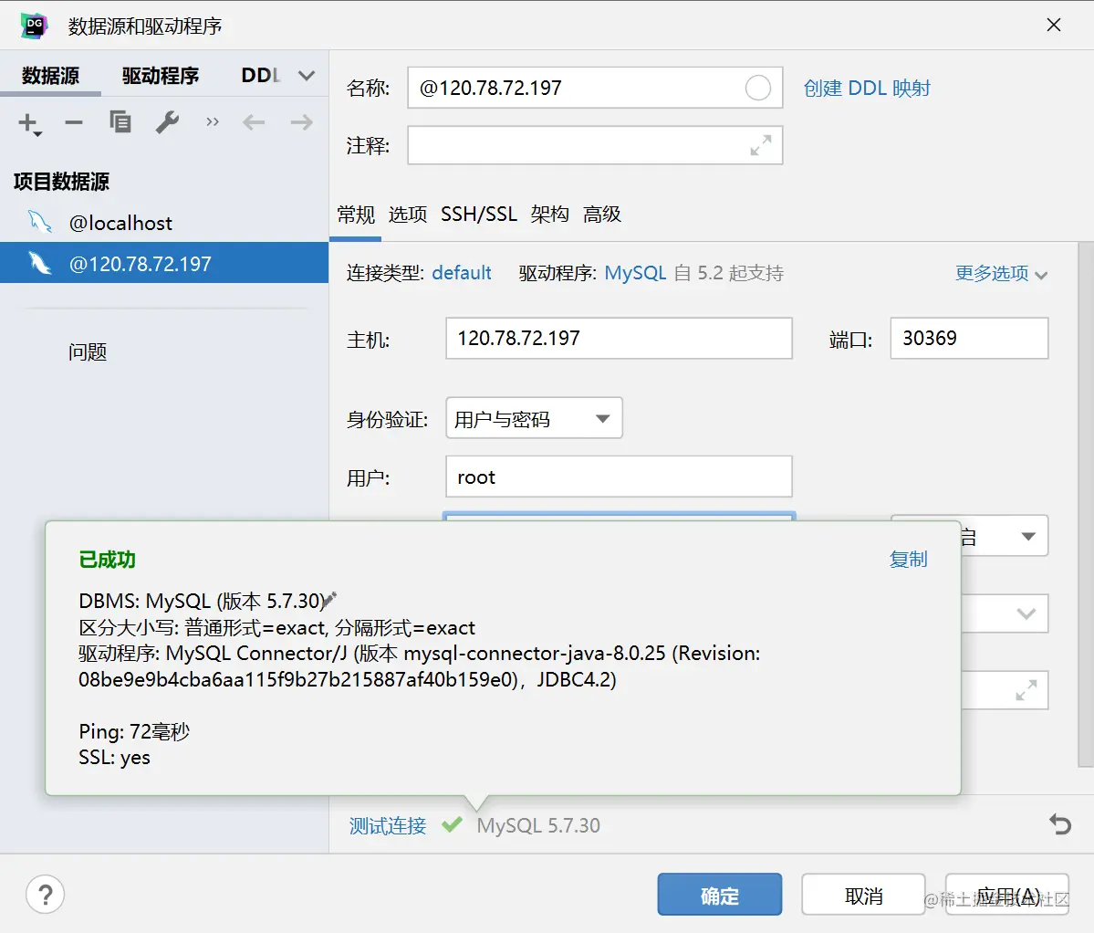The width and height of the screenshot is (1094, 933).
Task: Switch to the 数据源 tab
Action: click(x=50, y=76)
